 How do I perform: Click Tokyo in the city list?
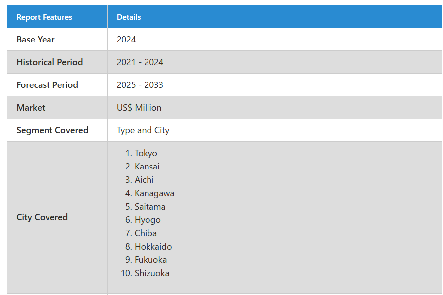(x=146, y=153)
